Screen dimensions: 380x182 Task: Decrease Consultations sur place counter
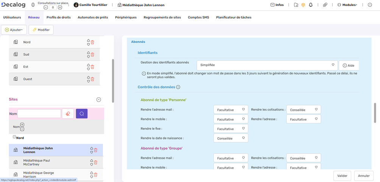pyautogui.click(x=46, y=7)
